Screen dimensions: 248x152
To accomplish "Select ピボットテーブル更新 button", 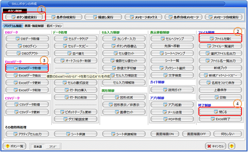I will point(75,112).
